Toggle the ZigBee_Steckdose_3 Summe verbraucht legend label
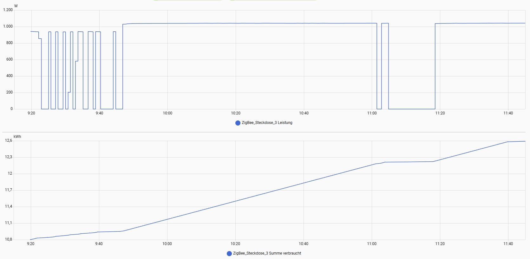The height and width of the screenshot is (259, 530). pyautogui.click(x=267, y=253)
